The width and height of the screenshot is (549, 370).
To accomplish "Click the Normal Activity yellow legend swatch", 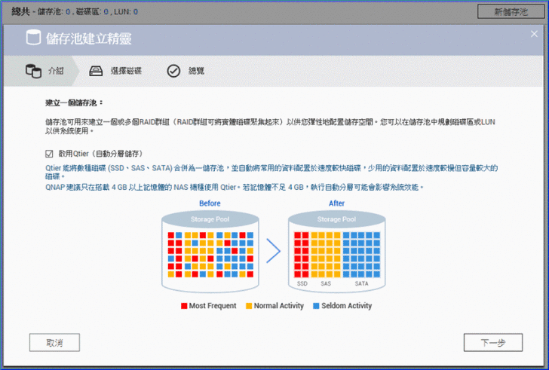I will pyautogui.click(x=249, y=306).
